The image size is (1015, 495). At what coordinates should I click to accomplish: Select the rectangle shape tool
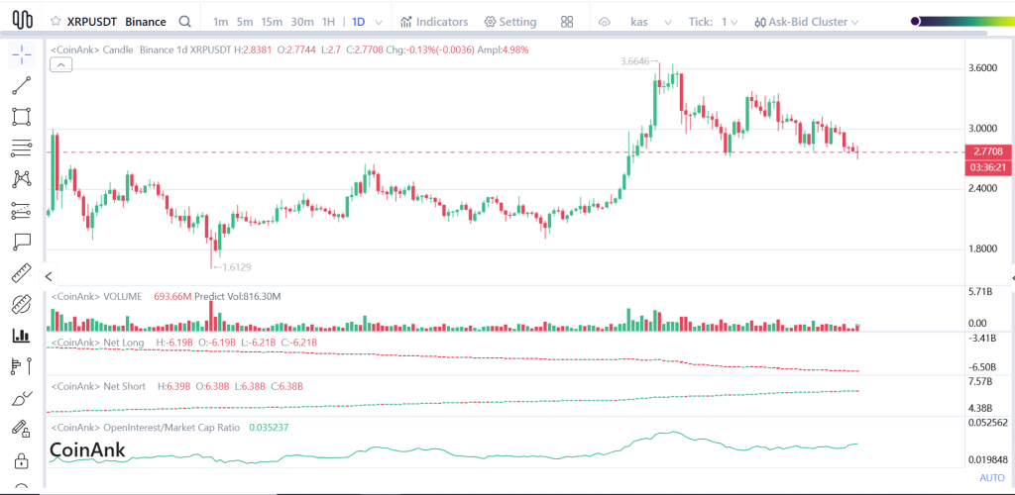coord(22,117)
